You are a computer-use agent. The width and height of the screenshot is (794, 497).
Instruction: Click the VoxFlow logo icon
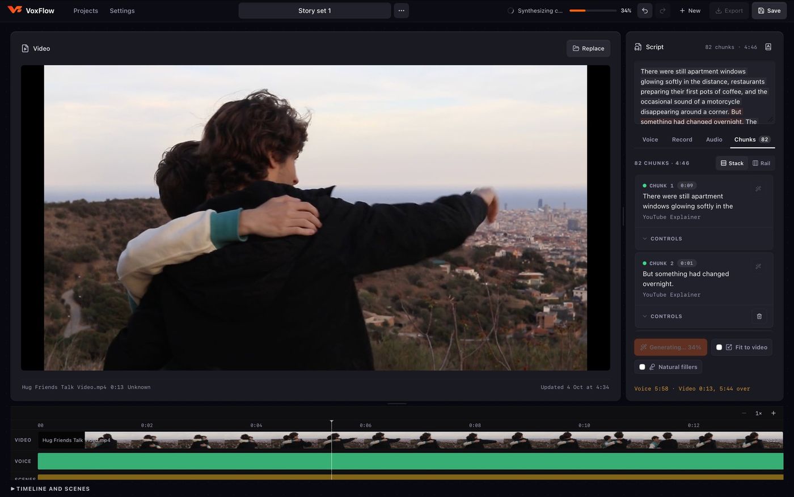(x=15, y=10)
